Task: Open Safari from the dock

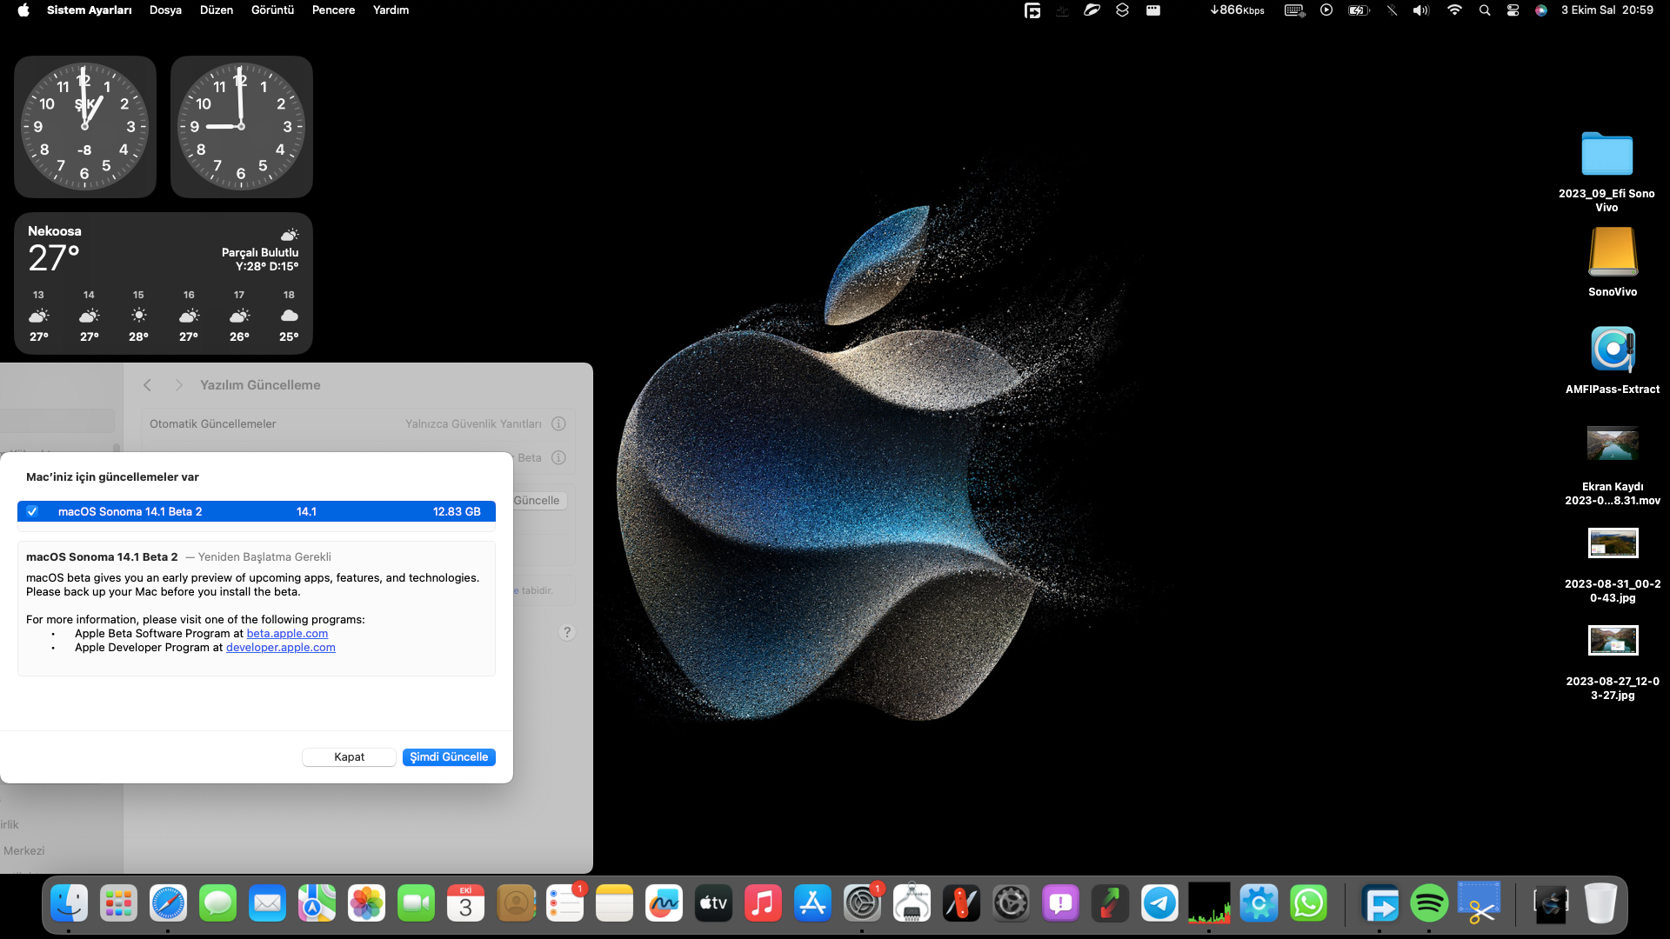Action: pos(168,904)
